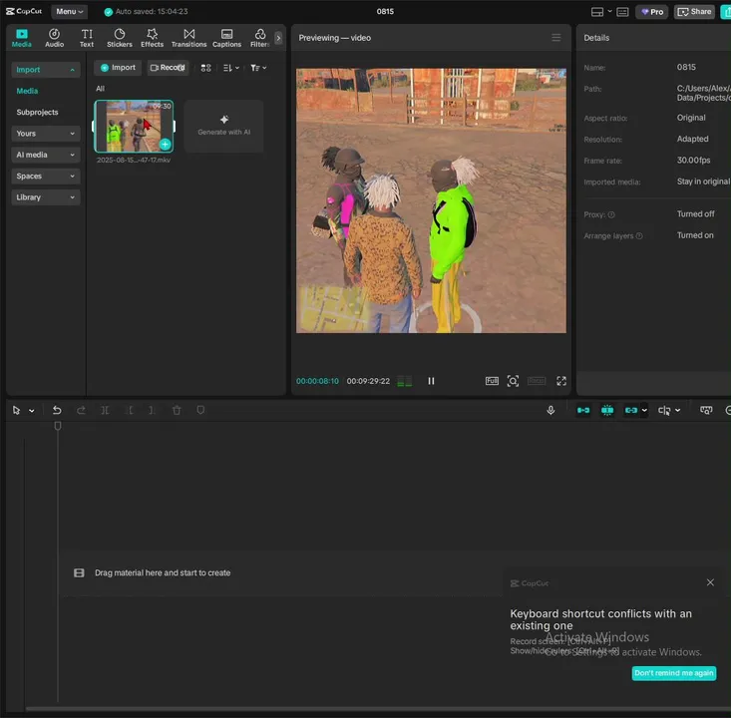Open dropdown beside preview axis icon

(678, 411)
